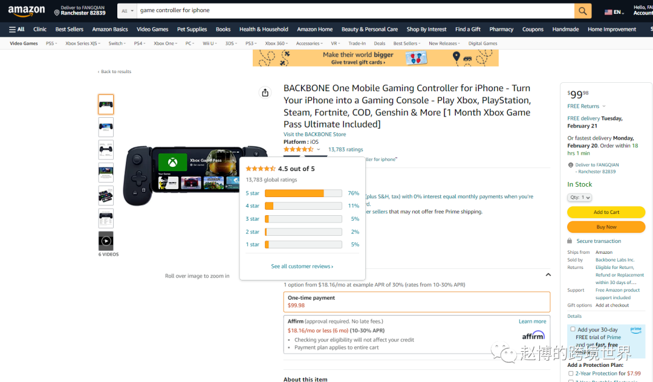Click the travel gift cards banner
This screenshot has width=653, height=382.
375,58
